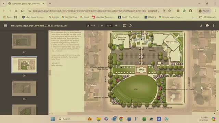Click the fit to page icon
The width and height of the screenshot is (219, 123).
[x=125, y=26]
